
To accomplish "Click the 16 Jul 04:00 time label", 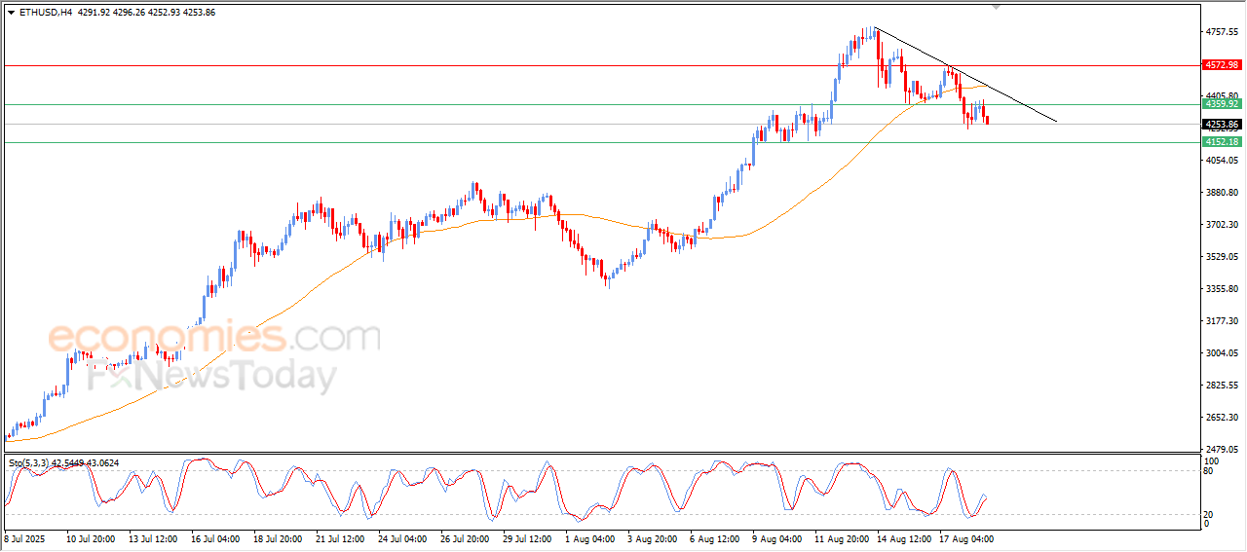I will (214, 538).
